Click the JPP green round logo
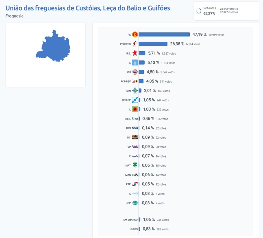The width and height of the screenshot is (263, 238). 135,203
